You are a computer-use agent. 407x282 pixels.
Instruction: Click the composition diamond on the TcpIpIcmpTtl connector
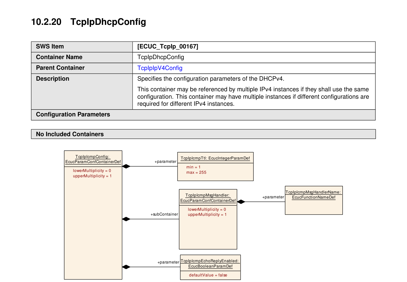126,166
